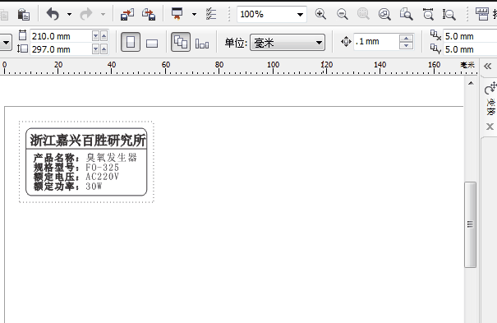Click the Zoom to Page icon
The image size is (497, 323).
pos(406,14)
